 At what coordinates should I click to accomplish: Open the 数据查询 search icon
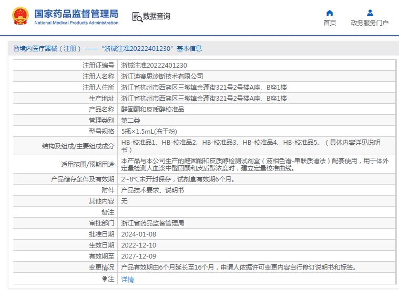(137, 17)
